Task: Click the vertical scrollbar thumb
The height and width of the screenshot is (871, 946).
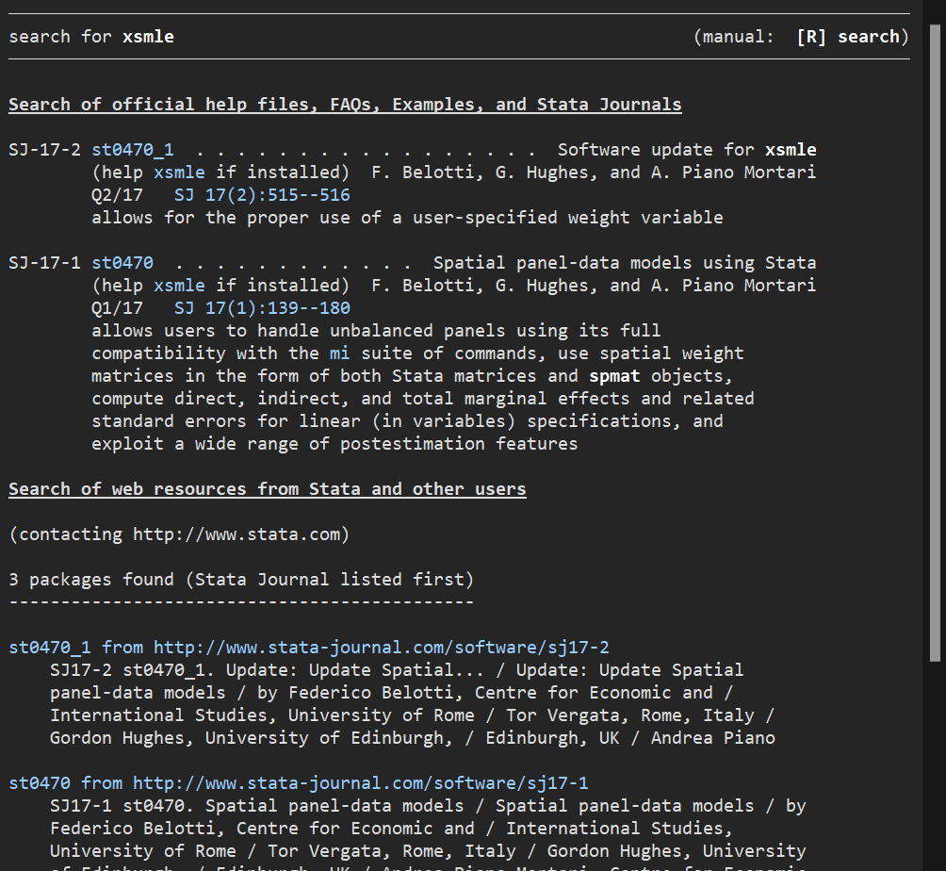Action: pyautogui.click(x=935, y=339)
